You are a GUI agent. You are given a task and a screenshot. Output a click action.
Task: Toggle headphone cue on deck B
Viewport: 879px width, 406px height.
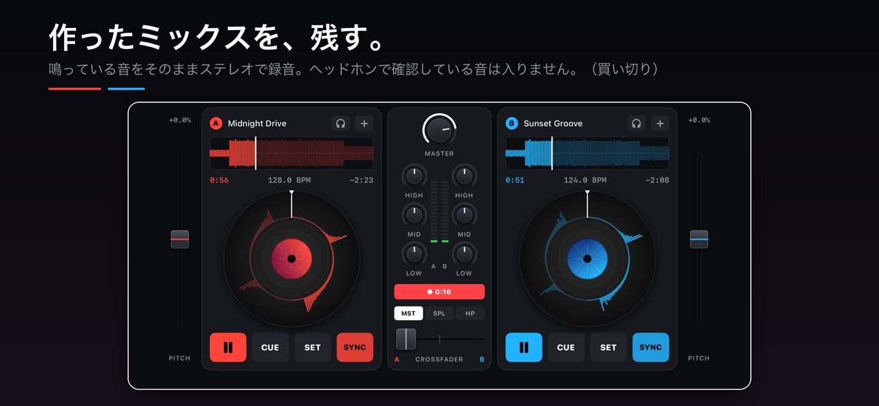[636, 123]
